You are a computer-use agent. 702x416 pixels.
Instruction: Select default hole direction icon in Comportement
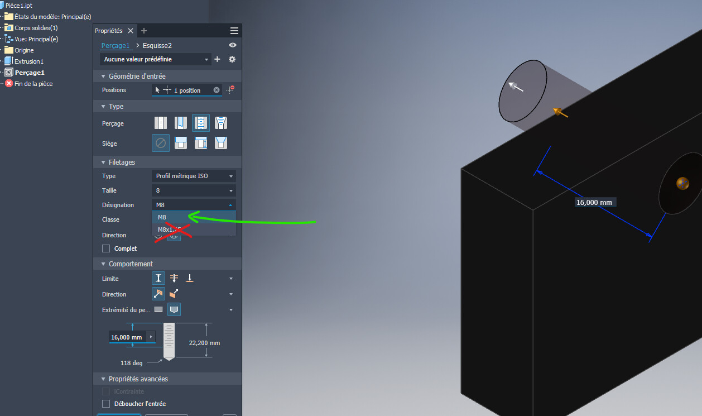tap(159, 294)
